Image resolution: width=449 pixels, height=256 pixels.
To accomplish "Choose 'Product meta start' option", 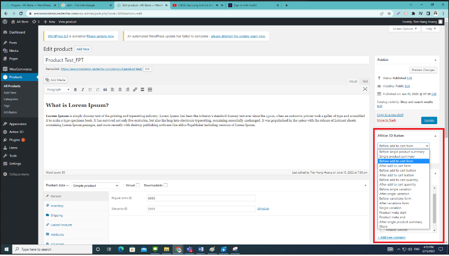I will point(404,213).
